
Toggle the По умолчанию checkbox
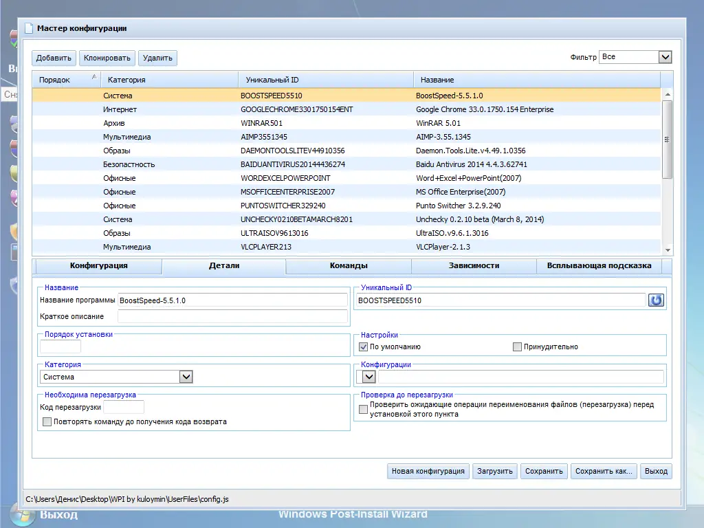(363, 347)
